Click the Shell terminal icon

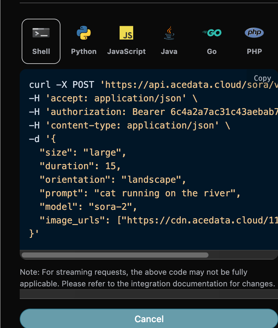41,33
